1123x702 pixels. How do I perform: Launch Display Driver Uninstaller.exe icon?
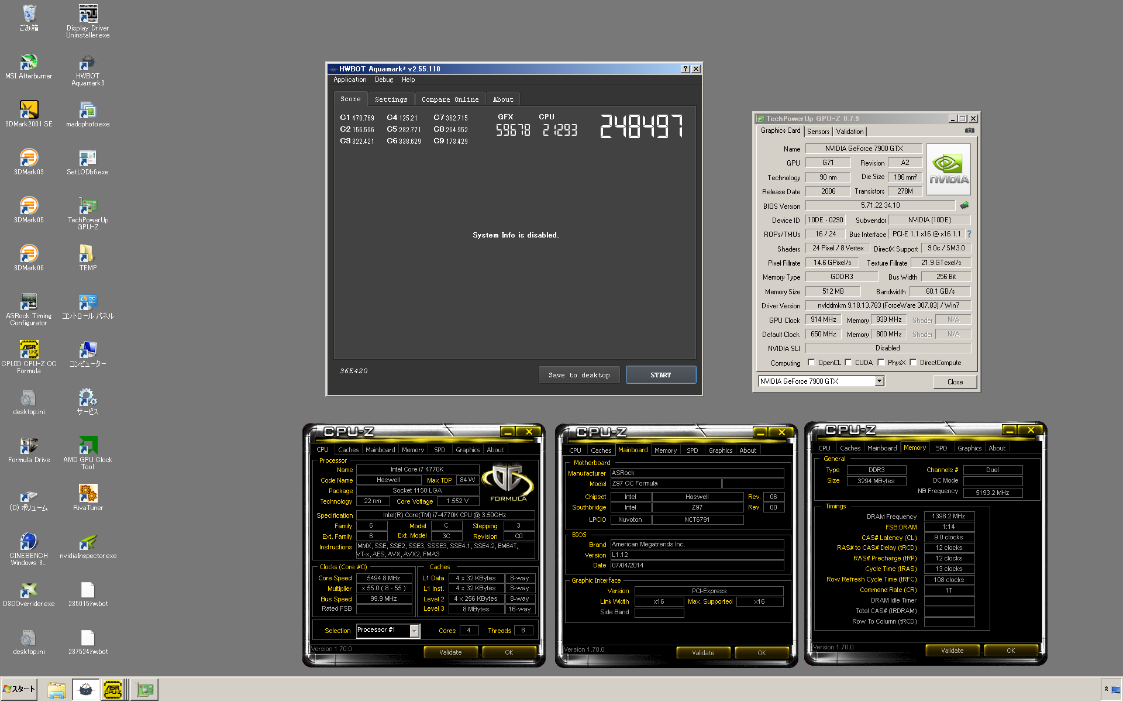[88, 21]
